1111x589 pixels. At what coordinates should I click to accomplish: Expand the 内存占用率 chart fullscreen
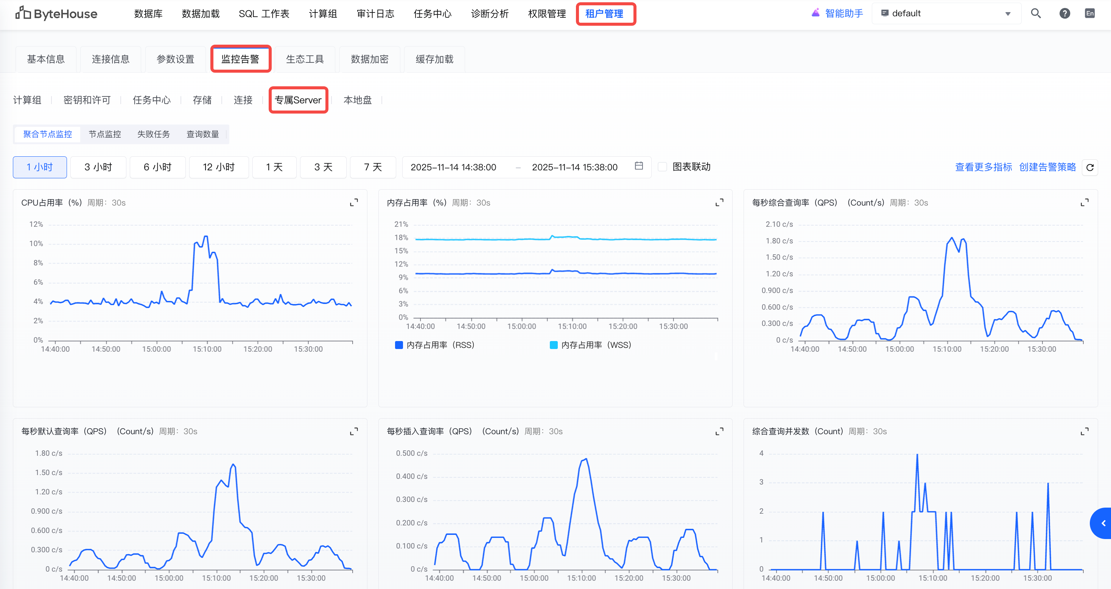coord(719,203)
